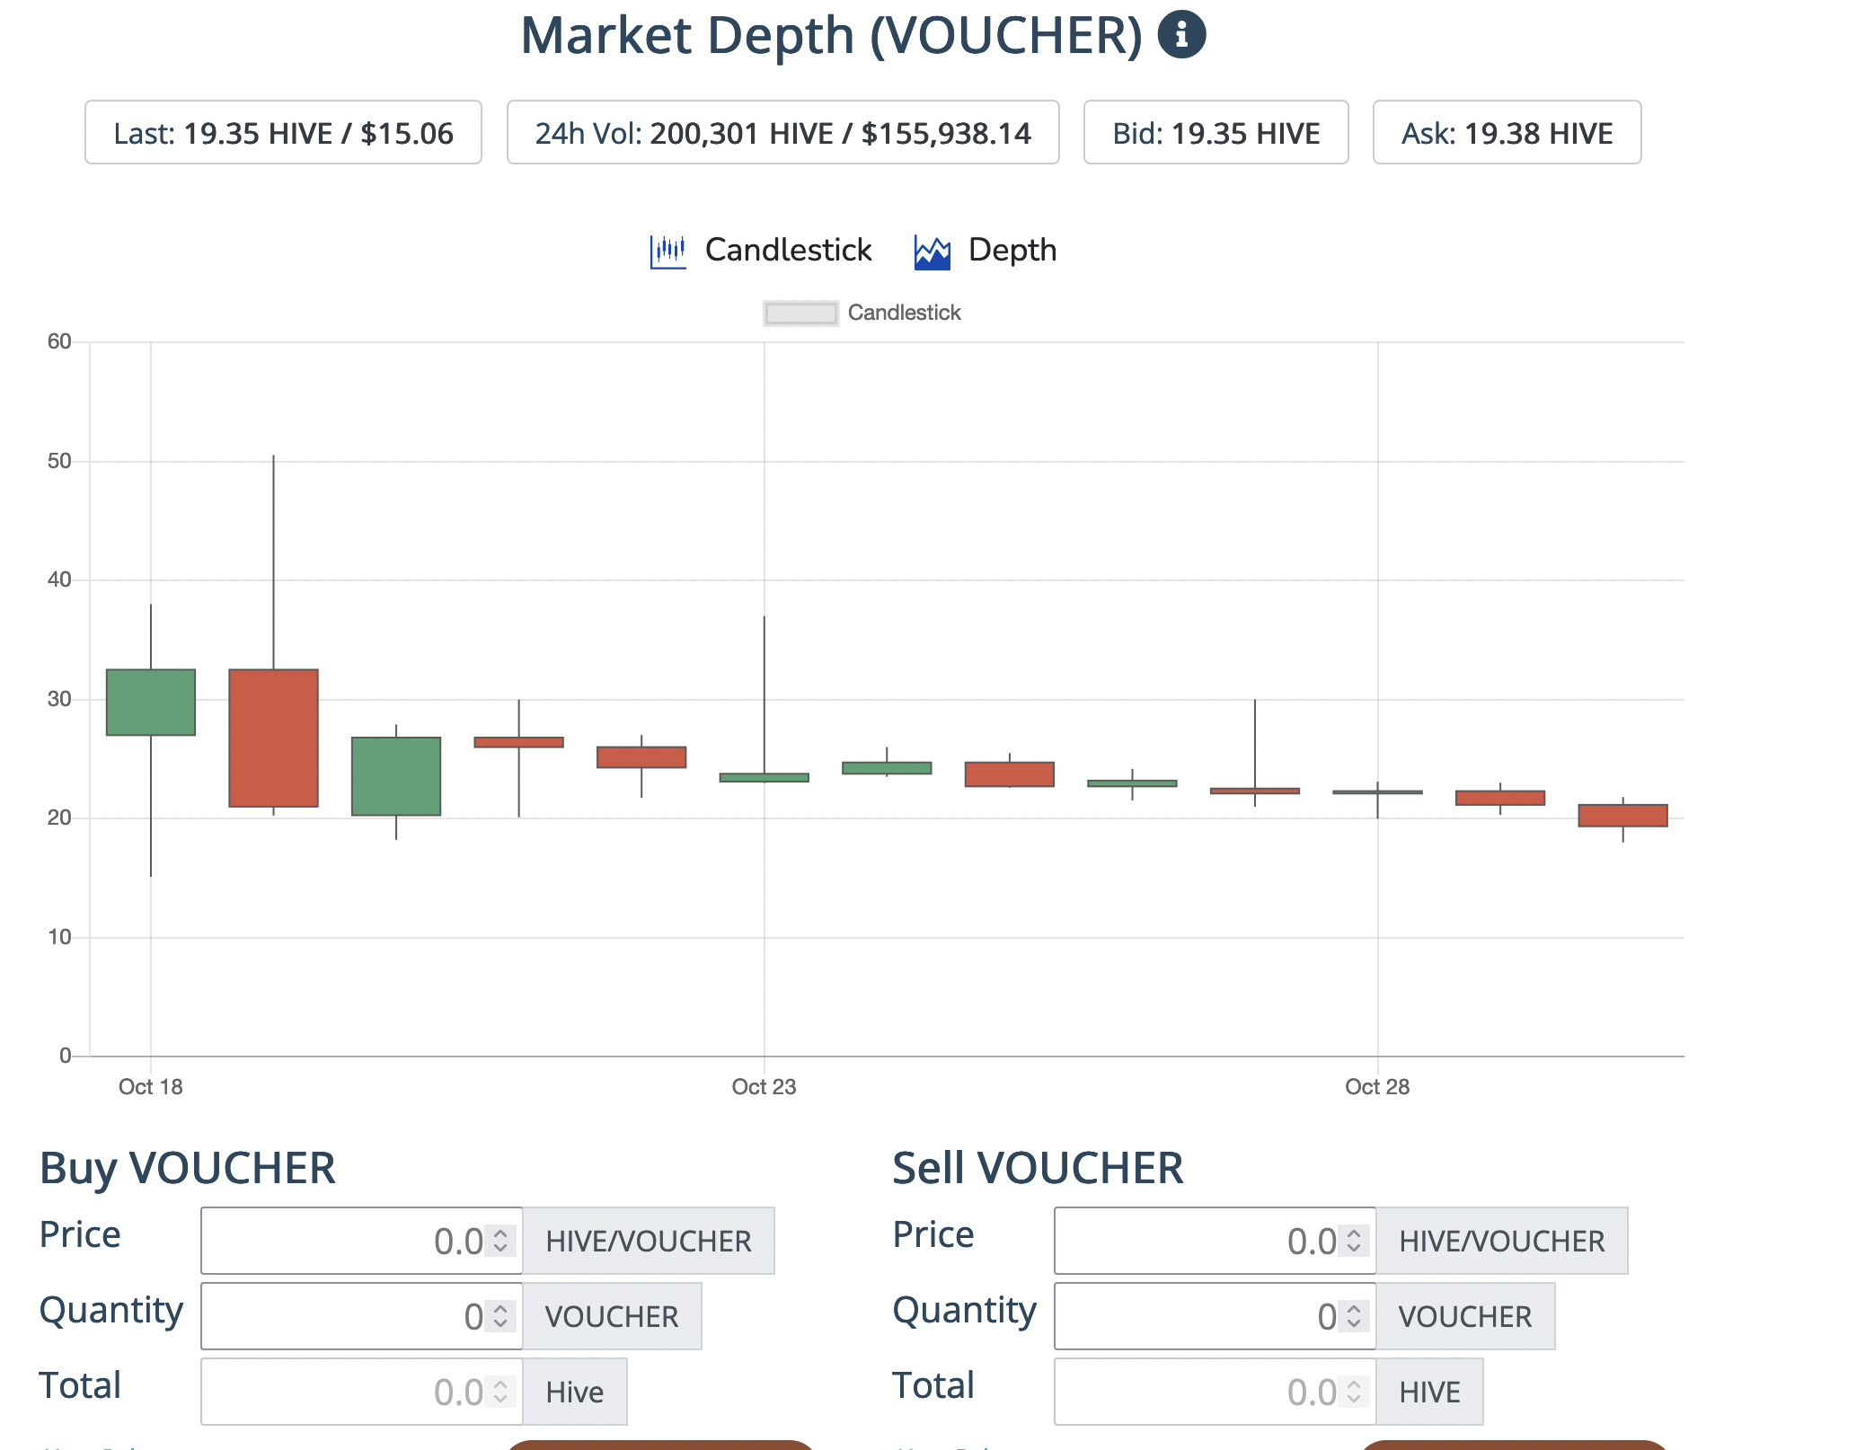
Task: Click the Buy Quantity stepper arrows
Action: (x=500, y=1316)
